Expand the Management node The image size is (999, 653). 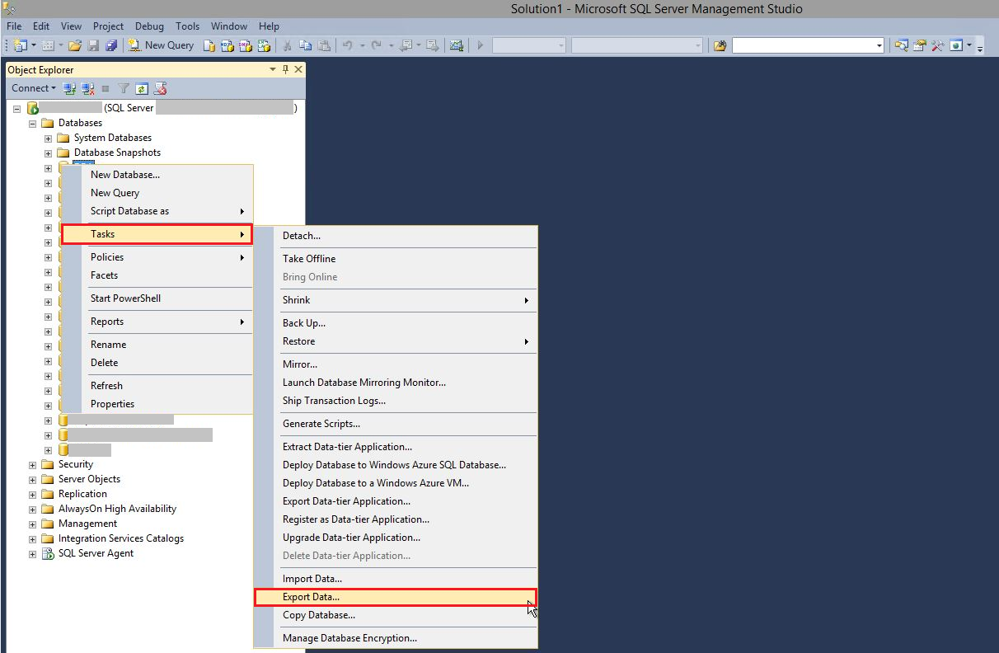(33, 524)
